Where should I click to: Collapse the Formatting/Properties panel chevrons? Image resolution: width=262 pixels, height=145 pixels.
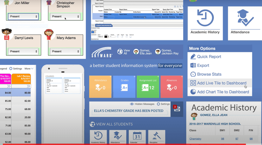(93, 25)
